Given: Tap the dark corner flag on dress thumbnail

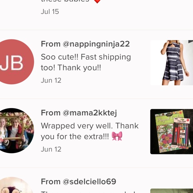Looking at the screenshot, I should point(191,42).
